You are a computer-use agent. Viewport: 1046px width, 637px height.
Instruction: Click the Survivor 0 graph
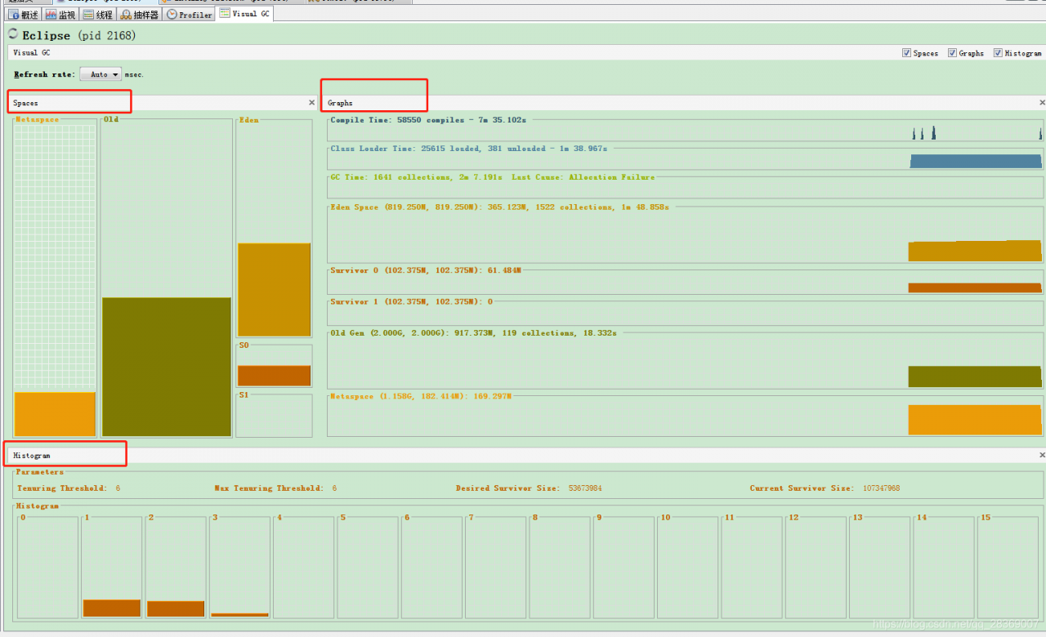click(x=686, y=282)
